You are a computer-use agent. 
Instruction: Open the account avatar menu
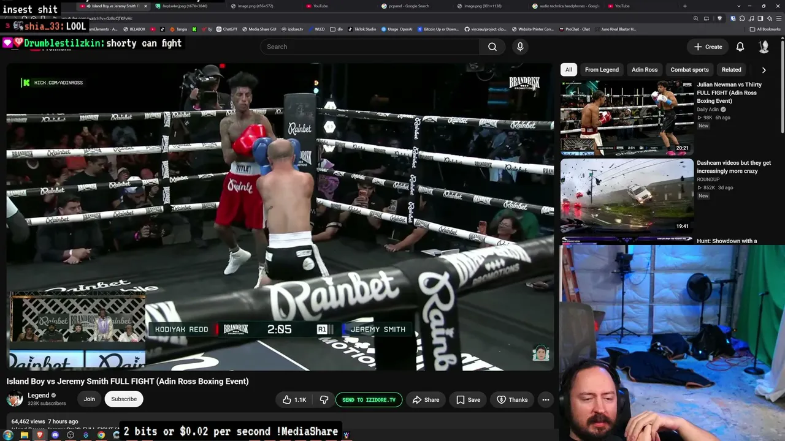pyautogui.click(x=764, y=47)
